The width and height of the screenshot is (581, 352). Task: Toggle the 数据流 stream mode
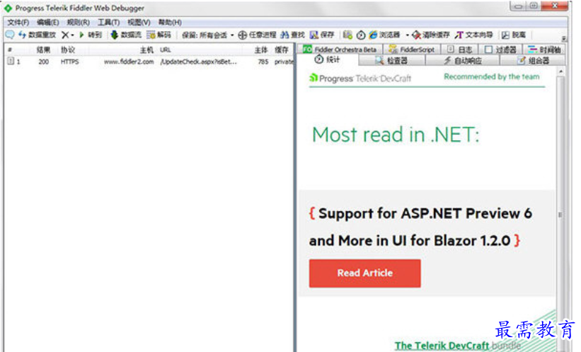tap(126, 35)
